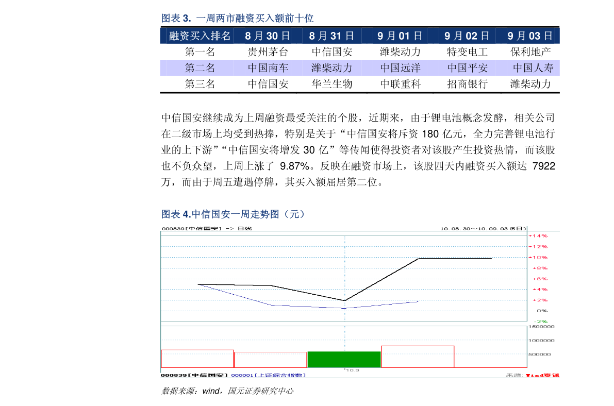Click the "+6%" axis label
This screenshot has height=406, width=614.
pyautogui.click(x=540, y=279)
